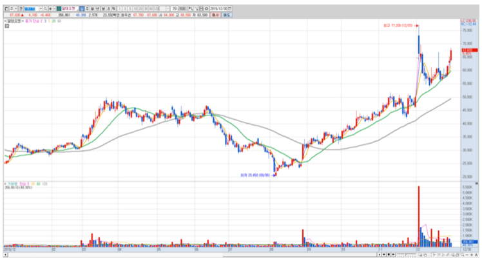482x263 pixels.
Task: Switch to monthly (월) chart period
Action: [92, 8]
